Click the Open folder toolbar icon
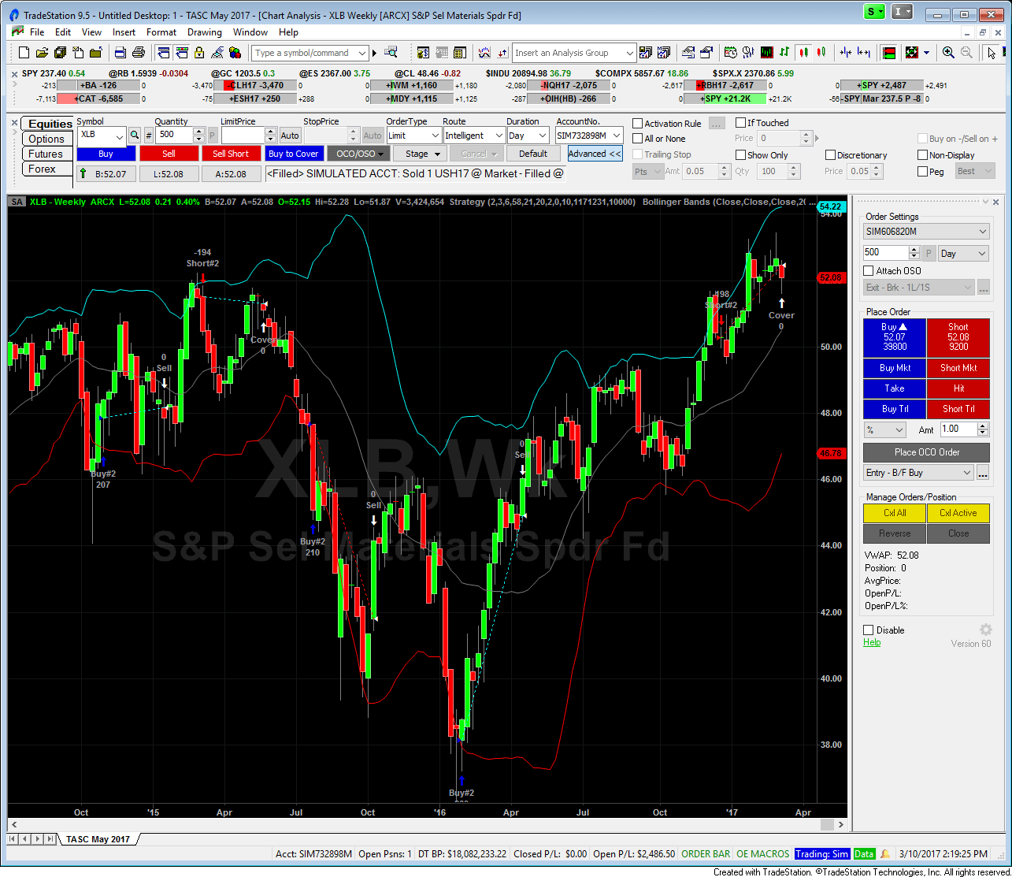Screen dimensions: 1012x877 click(x=42, y=53)
